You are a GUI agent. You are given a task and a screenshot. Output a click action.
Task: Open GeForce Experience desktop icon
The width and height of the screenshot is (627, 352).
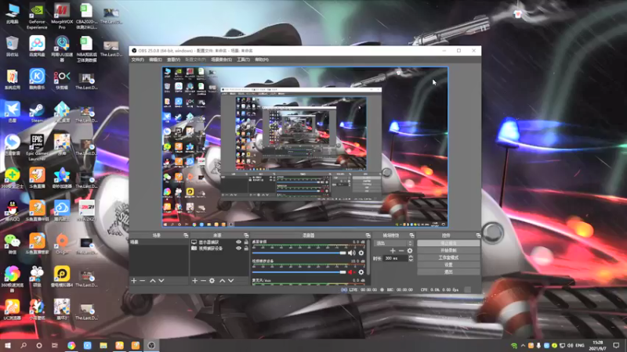pyautogui.click(x=37, y=16)
